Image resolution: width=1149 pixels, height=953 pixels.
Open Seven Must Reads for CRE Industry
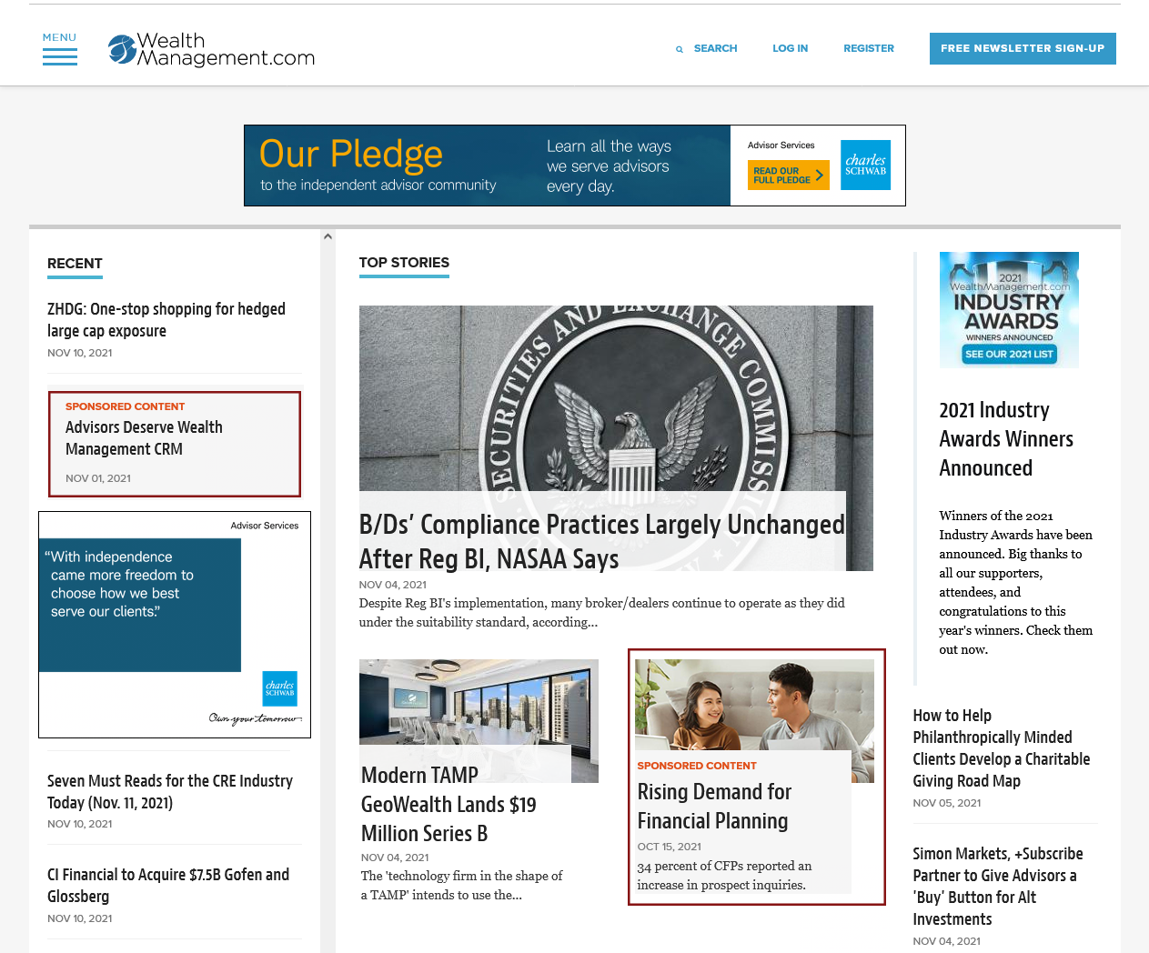pos(170,792)
